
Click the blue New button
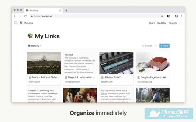point(164,46)
